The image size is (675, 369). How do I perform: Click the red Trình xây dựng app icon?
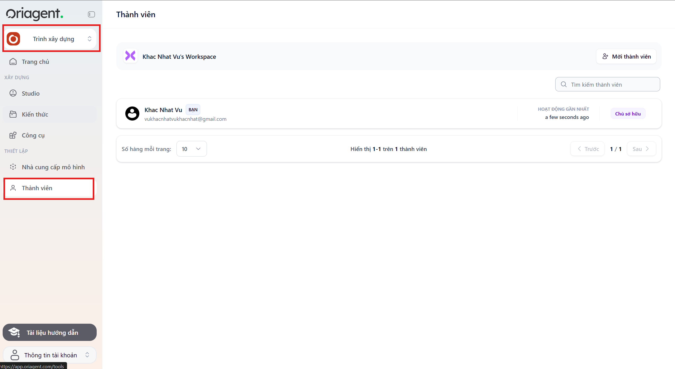14,39
